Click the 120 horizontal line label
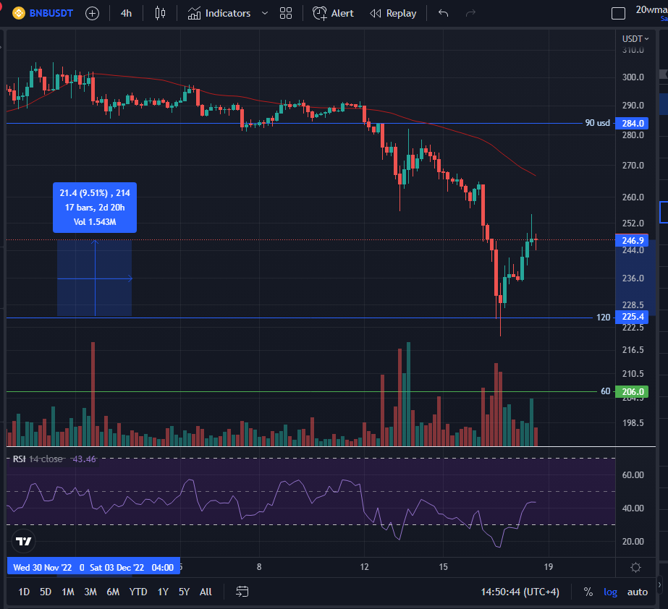 coord(604,318)
